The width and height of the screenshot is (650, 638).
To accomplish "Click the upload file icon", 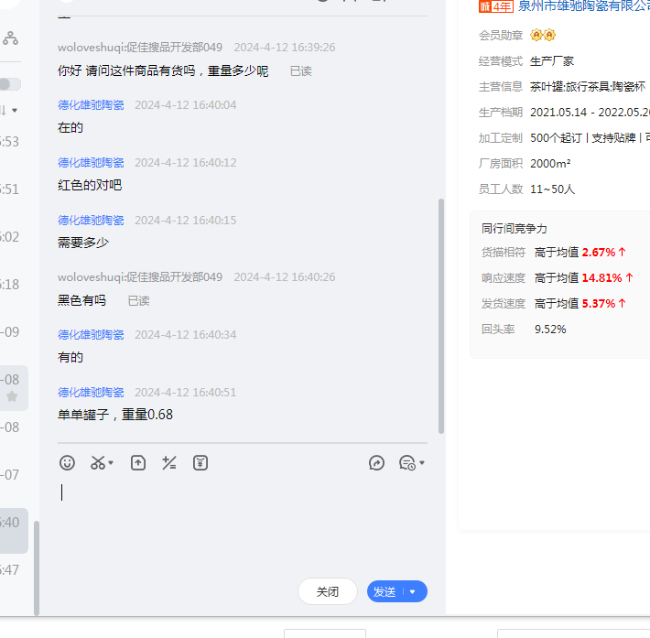I will tap(138, 463).
